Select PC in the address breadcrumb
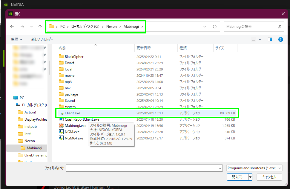This screenshot has width=290, height=189. [62, 27]
